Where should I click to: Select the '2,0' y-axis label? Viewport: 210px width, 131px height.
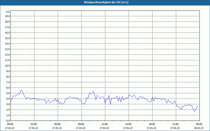point(8,110)
